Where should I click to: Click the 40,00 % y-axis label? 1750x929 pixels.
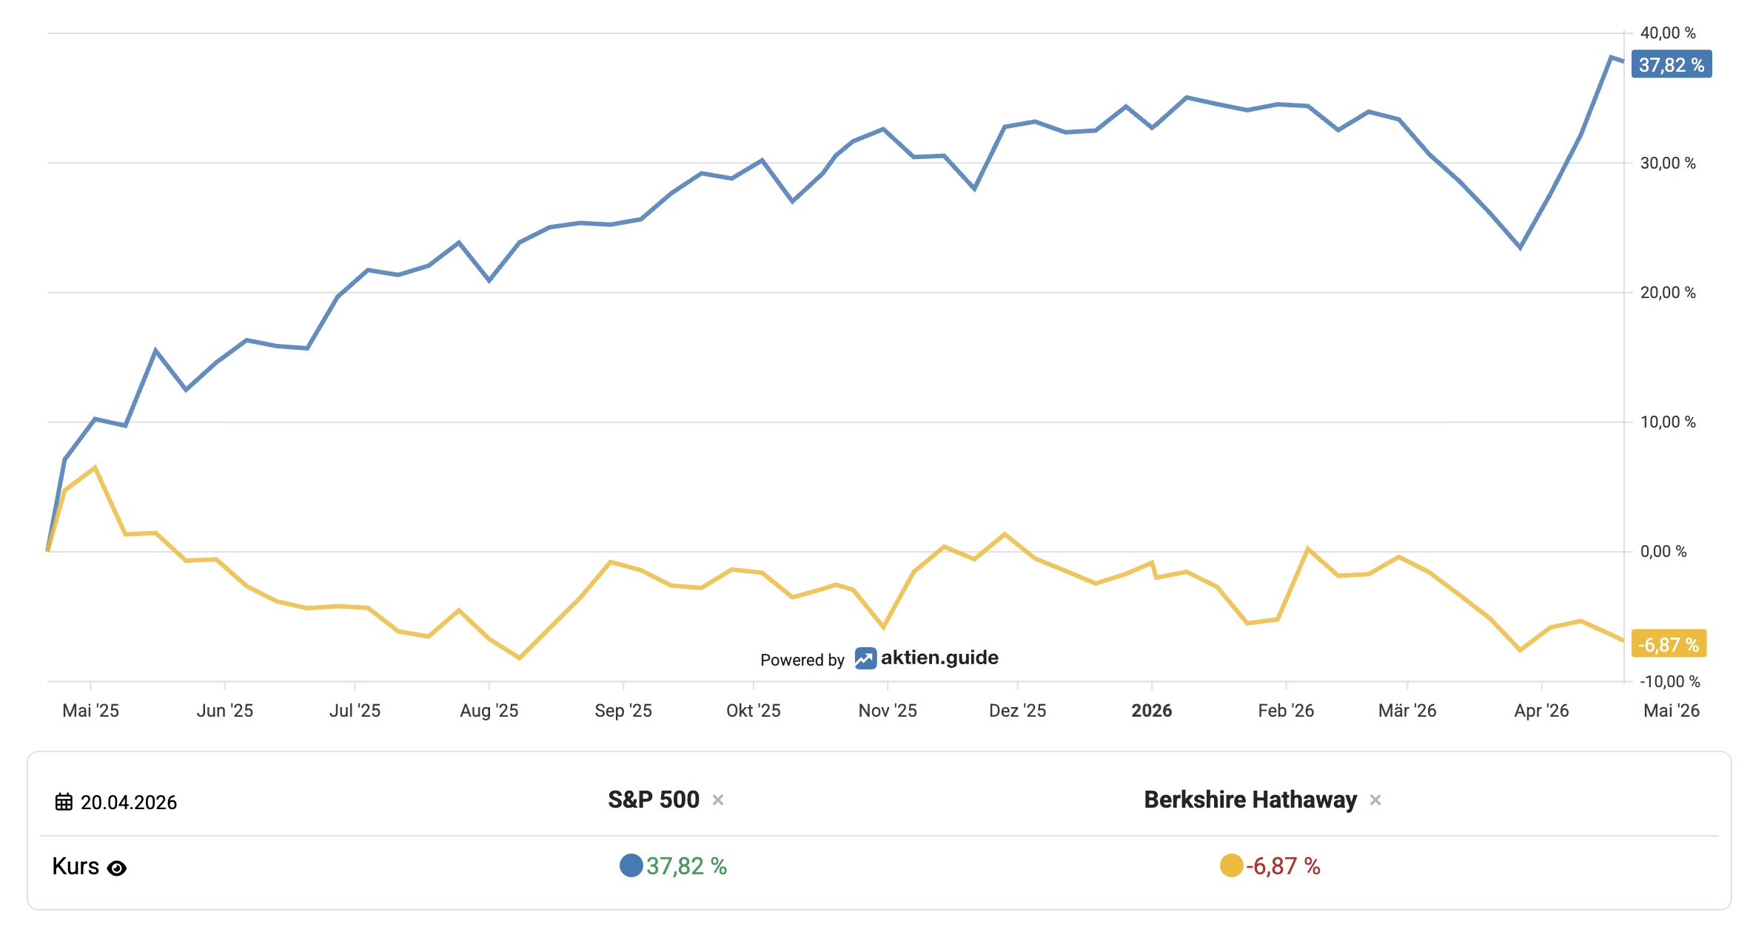[x=1667, y=33]
